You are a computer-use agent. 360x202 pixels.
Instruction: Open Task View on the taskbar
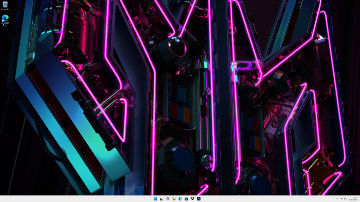(x=161, y=199)
